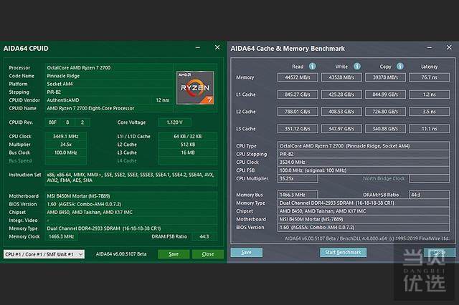Click the DRAM:FSB Ratio 44:3 in CPUID window
459x305 pixels.
click(204, 237)
